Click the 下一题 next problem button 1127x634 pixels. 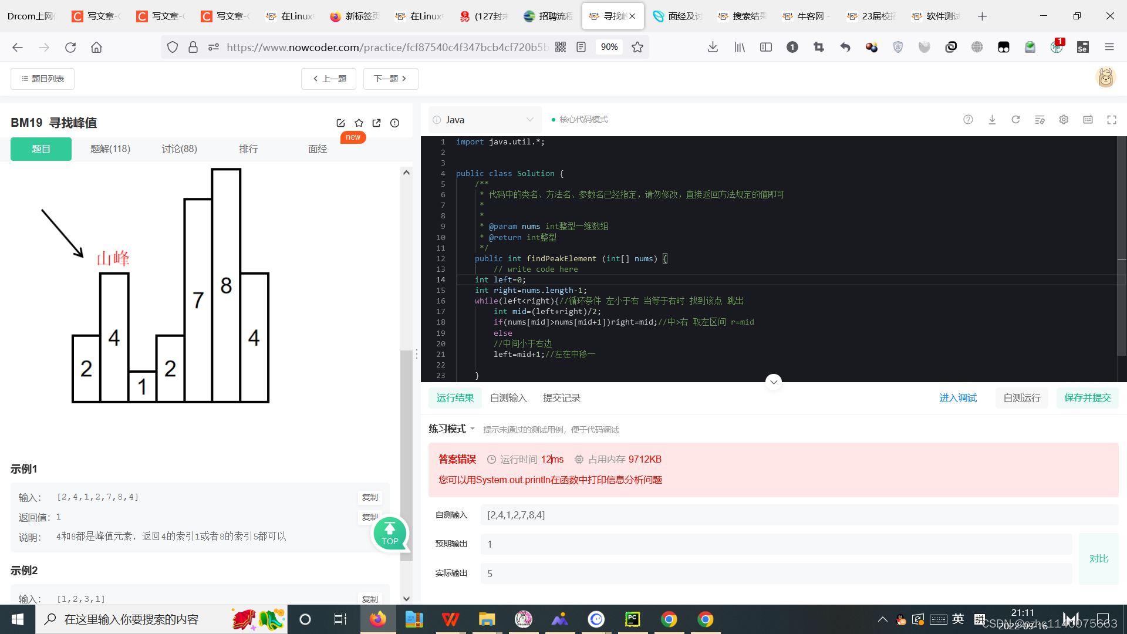390,79
